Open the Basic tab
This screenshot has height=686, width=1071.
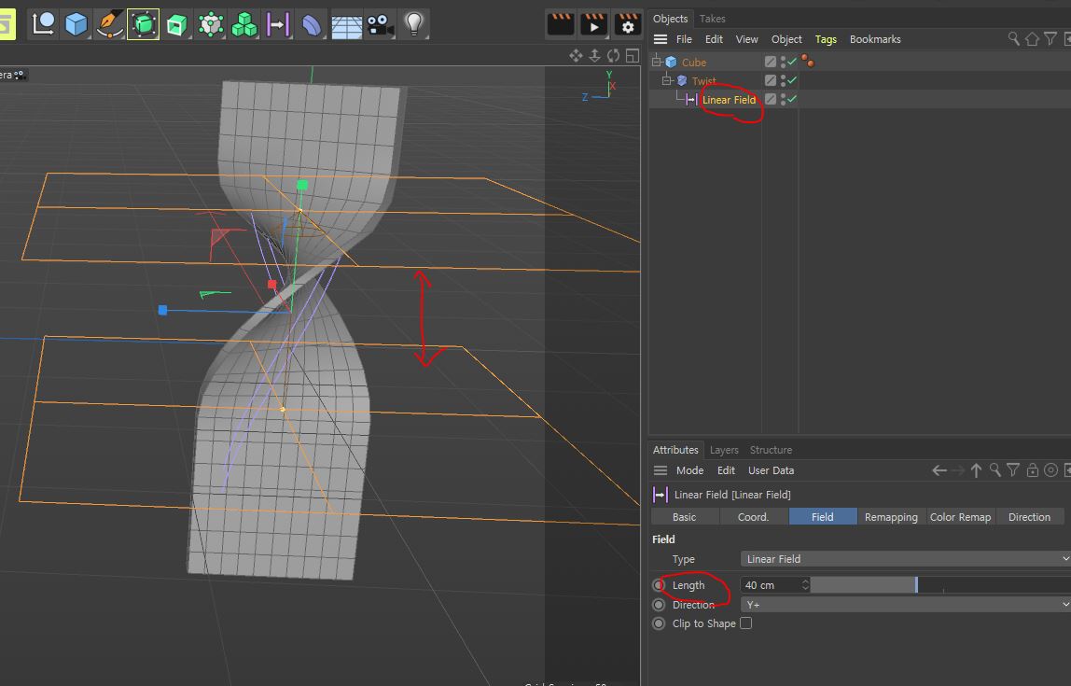[x=685, y=516]
